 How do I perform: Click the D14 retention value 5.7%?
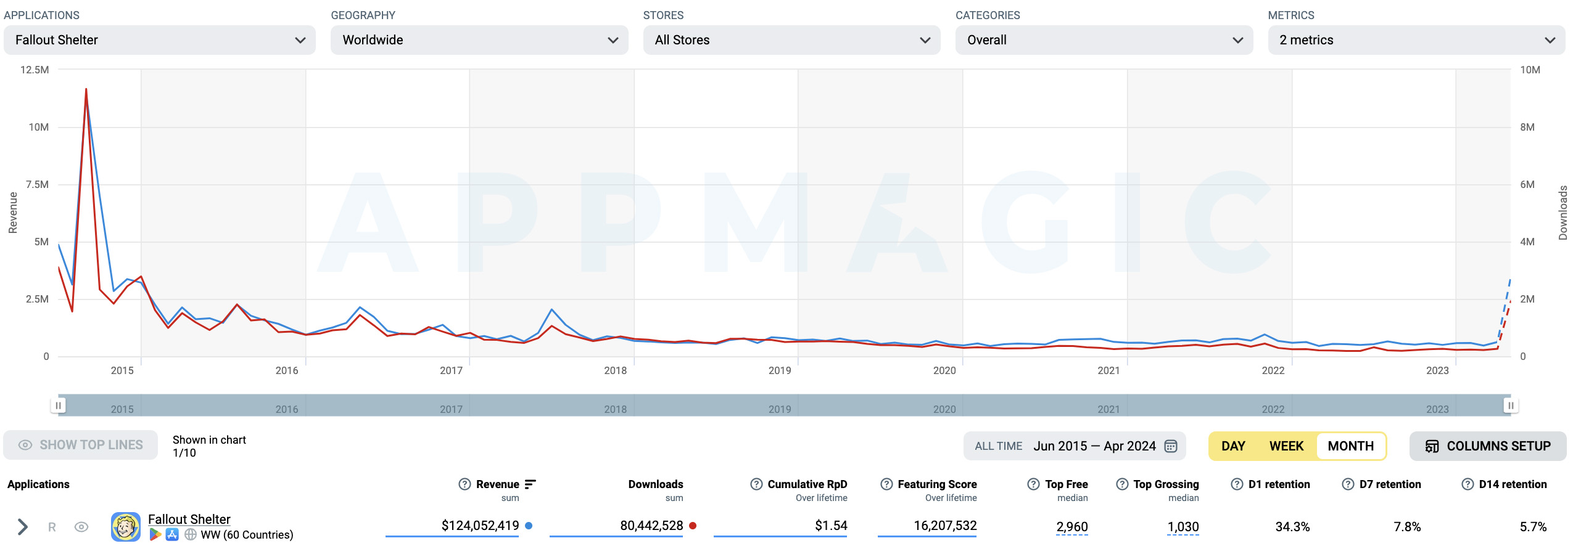point(1533,527)
